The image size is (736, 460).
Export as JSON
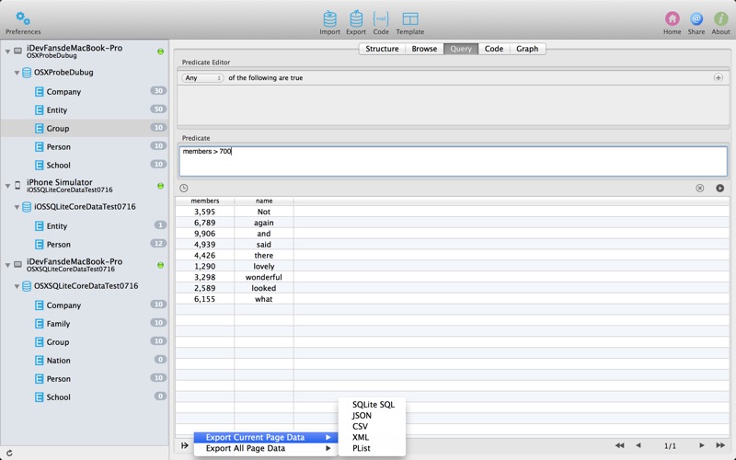(372, 416)
